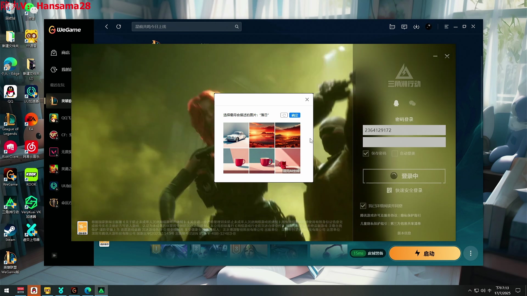The width and height of the screenshot is (527, 296).
Task: Toggle the 我已详细阅读并同意 checkbox
Action: [x=363, y=206]
